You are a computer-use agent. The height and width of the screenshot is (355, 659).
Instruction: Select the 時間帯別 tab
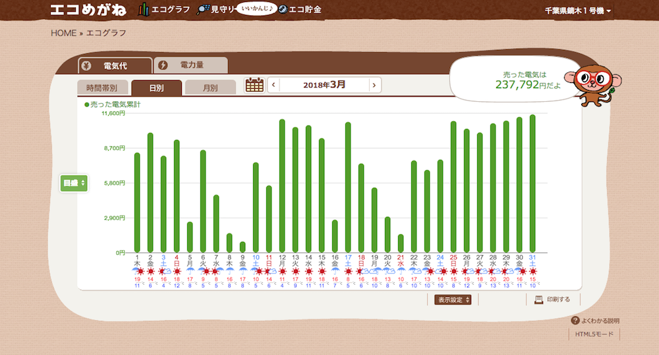click(101, 87)
